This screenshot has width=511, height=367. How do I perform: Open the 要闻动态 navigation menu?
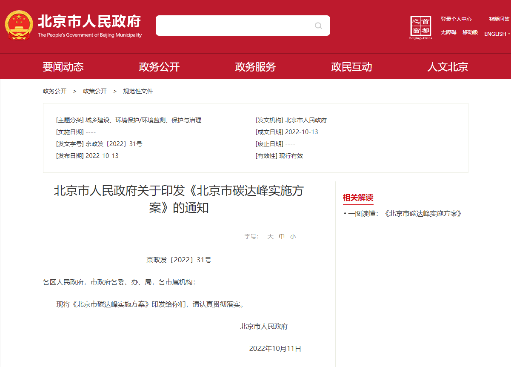[63, 67]
